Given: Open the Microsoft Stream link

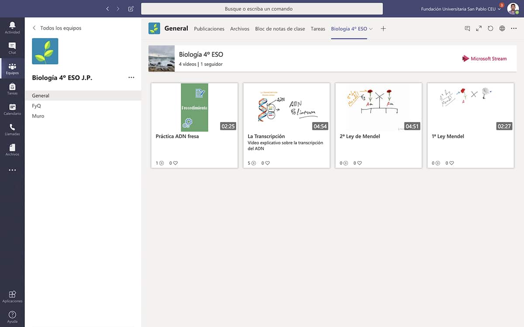Looking at the screenshot, I should coord(485,58).
